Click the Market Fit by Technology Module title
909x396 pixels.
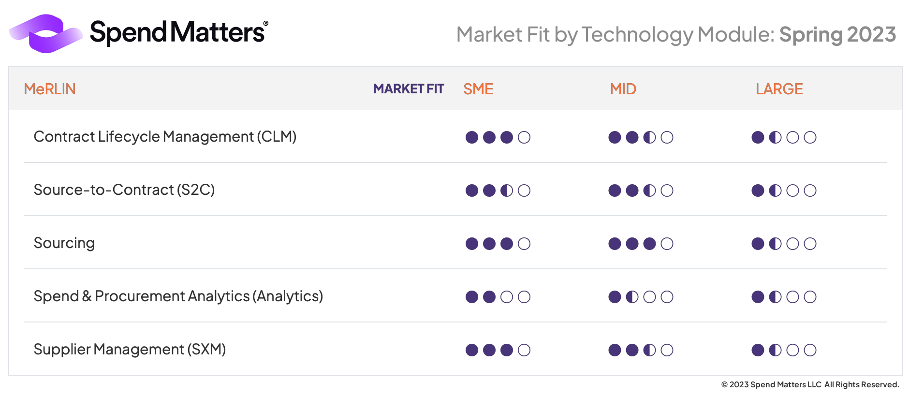click(676, 35)
